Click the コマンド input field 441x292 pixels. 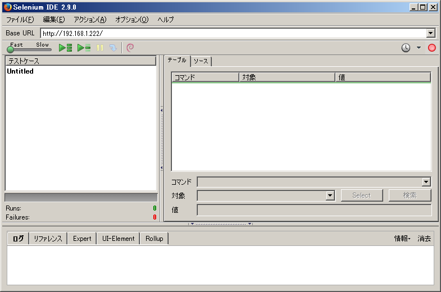[310, 182]
